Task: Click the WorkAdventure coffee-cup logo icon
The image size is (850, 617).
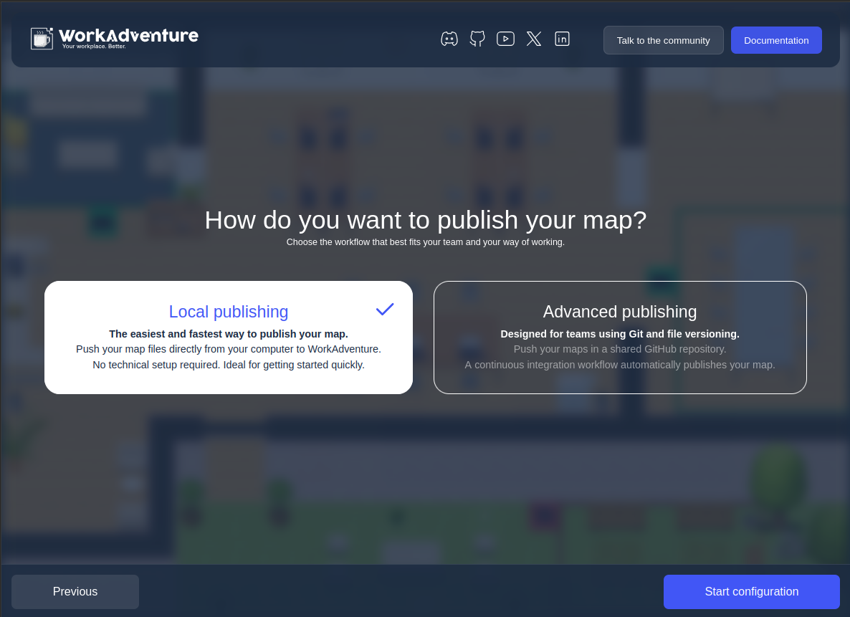Action: coord(42,39)
